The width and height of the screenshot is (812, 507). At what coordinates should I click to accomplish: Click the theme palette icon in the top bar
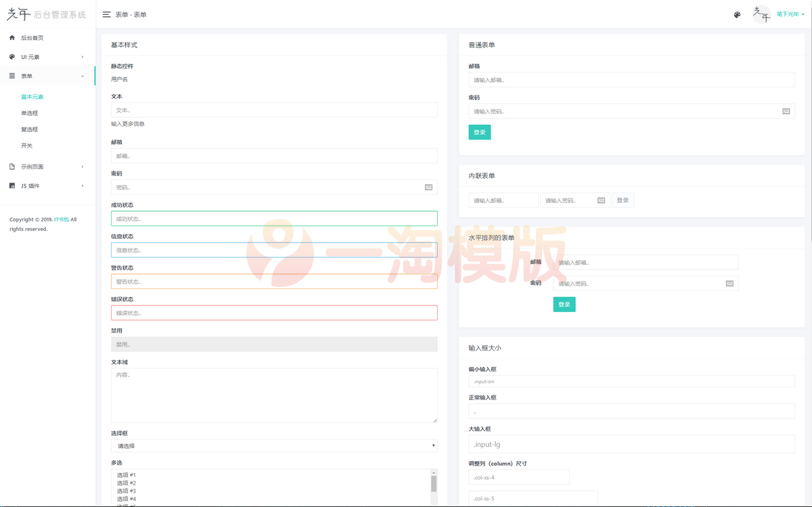pos(737,14)
